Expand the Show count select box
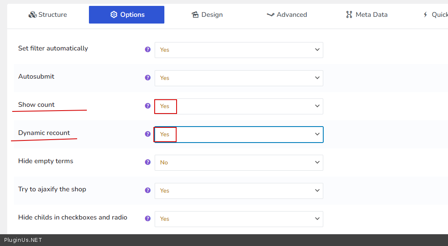This screenshot has width=448, height=246. pos(239,106)
